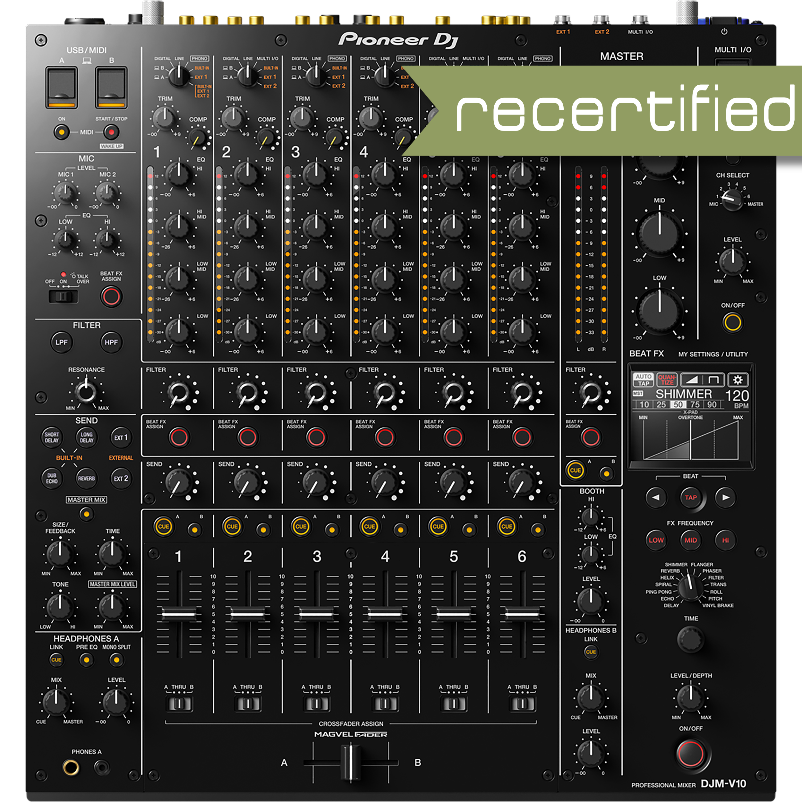Click the master BEAT FX ASSIGN button
The height and width of the screenshot is (802, 802).
coord(591,437)
